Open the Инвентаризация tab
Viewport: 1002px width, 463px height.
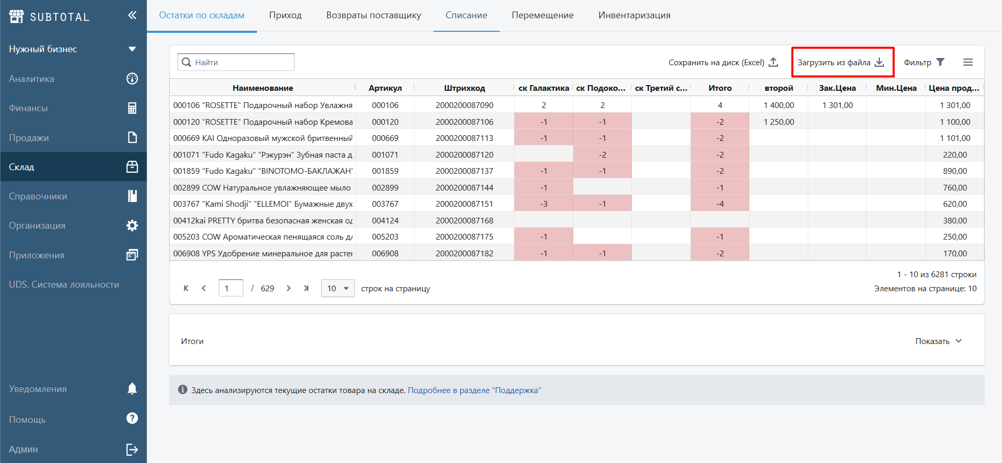634,15
